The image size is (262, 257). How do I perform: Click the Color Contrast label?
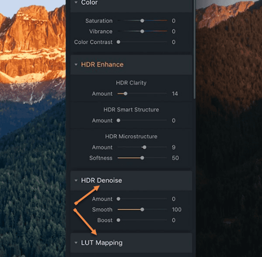click(93, 42)
